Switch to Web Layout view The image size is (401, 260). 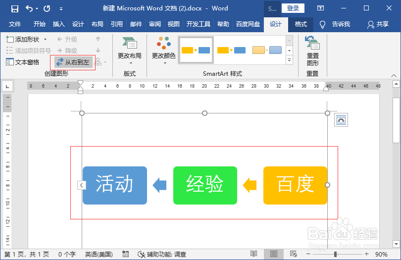pos(294,254)
